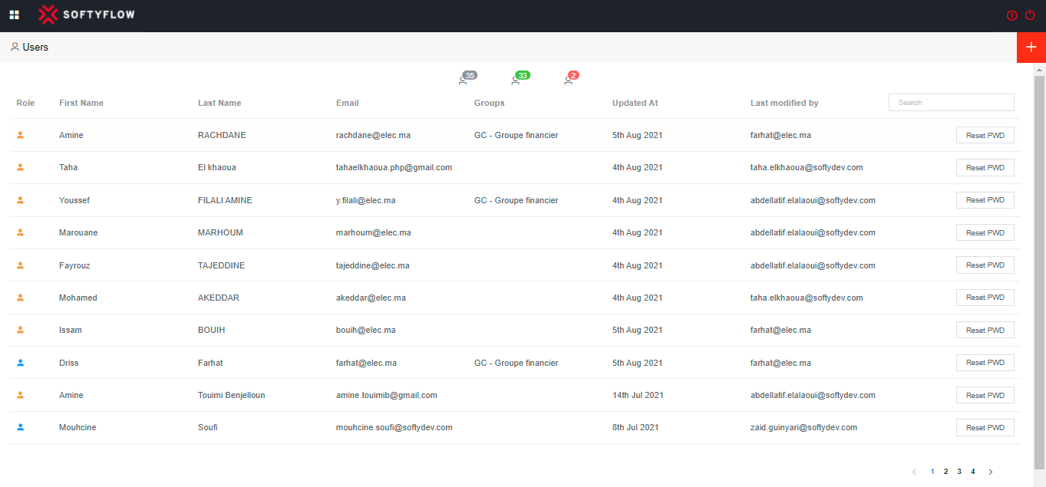Click zaid.guinyari@softydev.com modifier cell
Screen dimensions: 1046x487
pyautogui.click(x=804, y=427)
